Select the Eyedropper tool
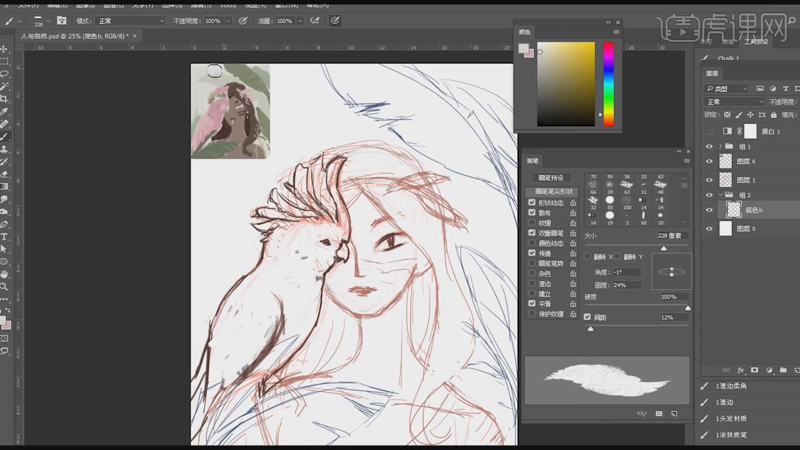 (4, 111)
